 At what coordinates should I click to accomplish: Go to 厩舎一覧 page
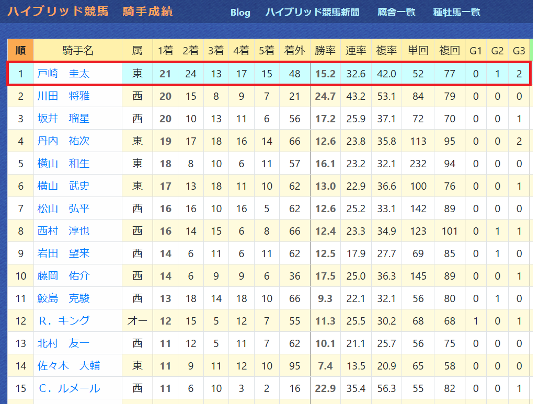(x=396, y=13)
